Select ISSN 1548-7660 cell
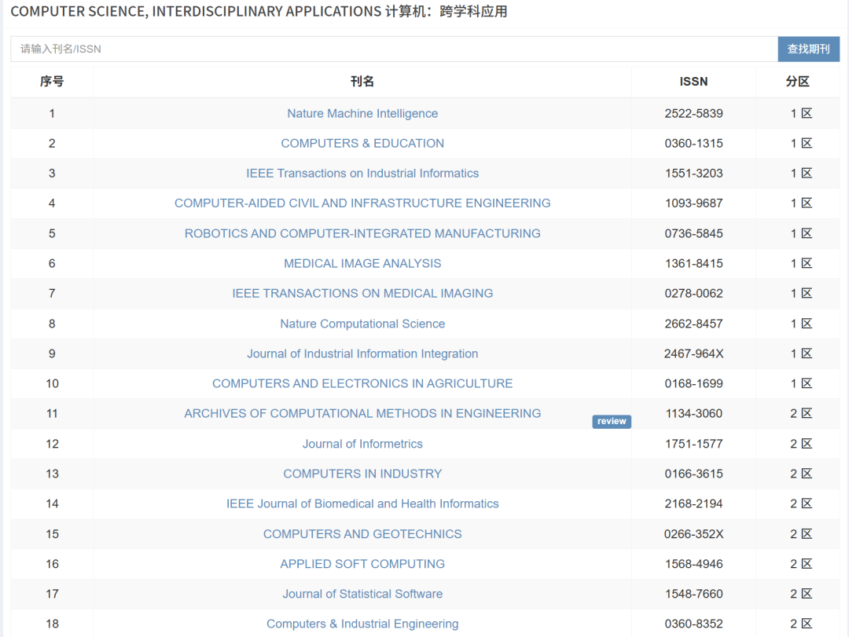Viewport: 849px width, 637px height. click(x=693, y=594)
